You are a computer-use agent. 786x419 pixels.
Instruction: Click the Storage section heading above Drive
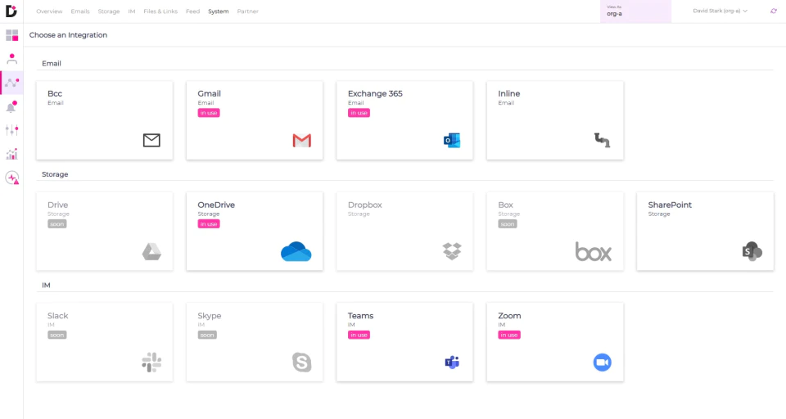click(55, 174)
